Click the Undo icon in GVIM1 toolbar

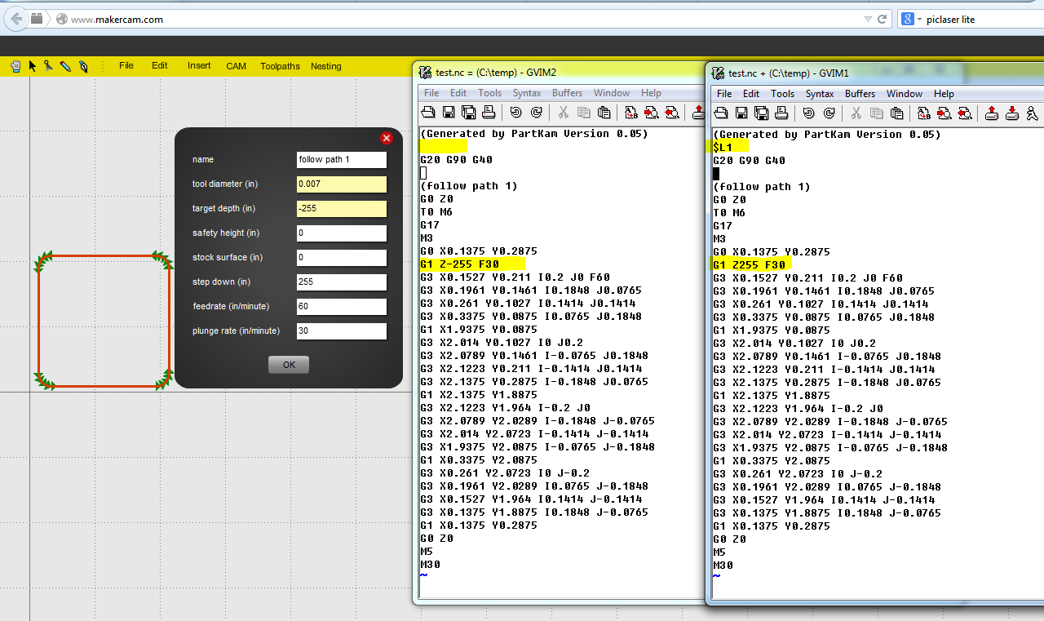point(808,113)
